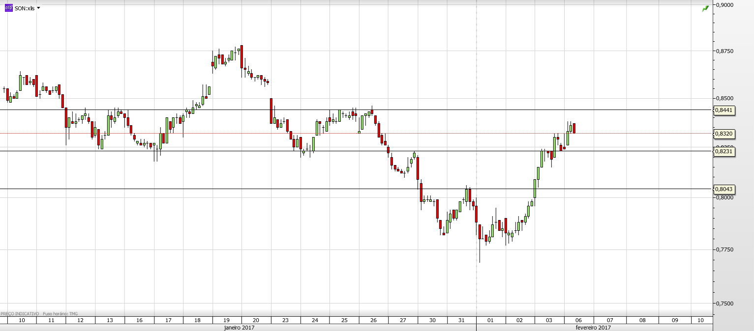Select the 0,8441 price level tag
Screen dimensions: 754x331
pos(724,110)
